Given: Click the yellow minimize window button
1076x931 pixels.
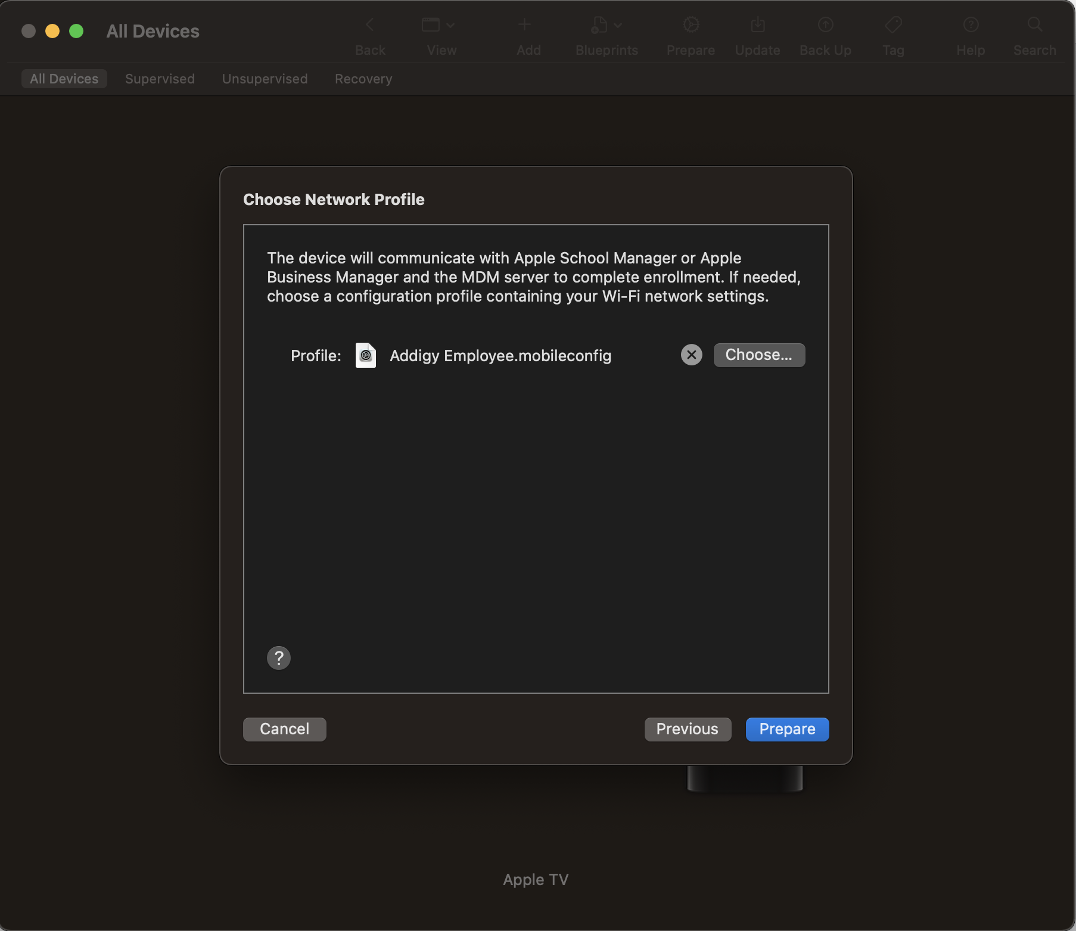Looking at the screenshot, I should (52, 31).
